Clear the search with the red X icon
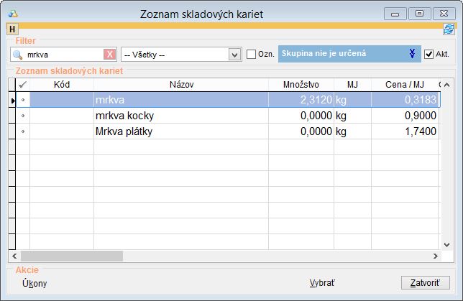This screenshot has height=301, width=463. 109,55
